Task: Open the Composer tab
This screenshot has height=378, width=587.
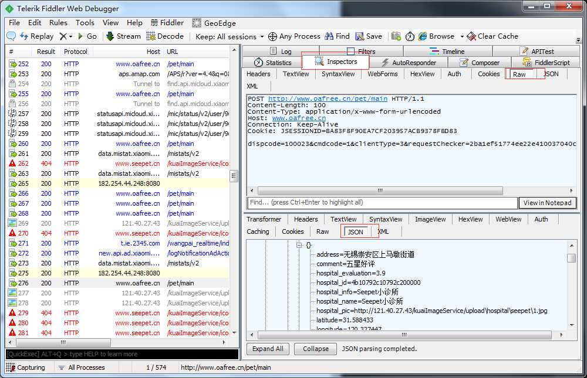Action: (480, 63)
